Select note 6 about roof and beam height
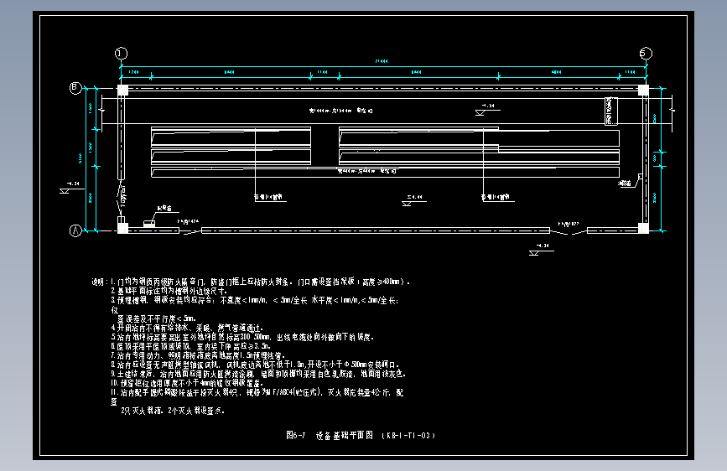Screen dimensions: 727x471 [190, 346]
